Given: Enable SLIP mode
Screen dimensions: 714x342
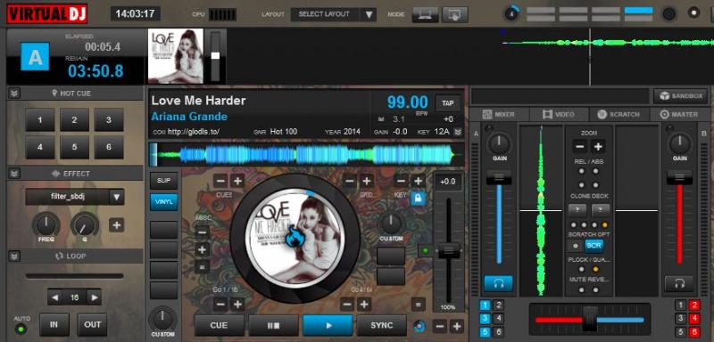Looking at the screenshot, I should click(x=163, y=181).
